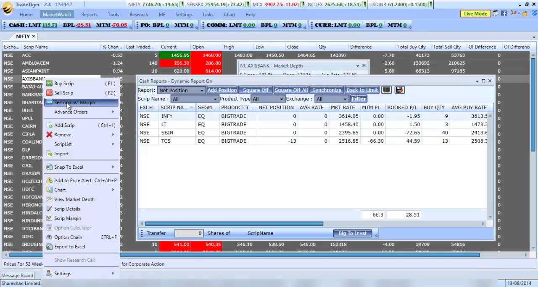
Task: Click the Transfer shares quantity field
Action: (189, 233)
